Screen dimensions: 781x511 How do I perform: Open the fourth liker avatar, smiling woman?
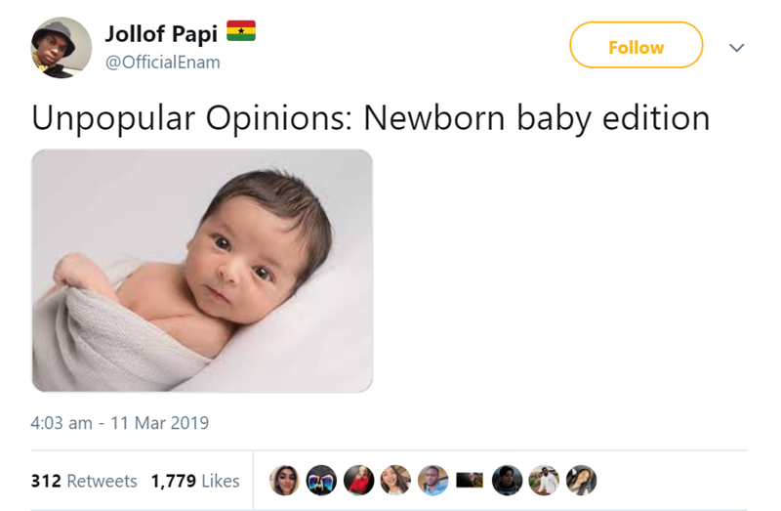395,480
